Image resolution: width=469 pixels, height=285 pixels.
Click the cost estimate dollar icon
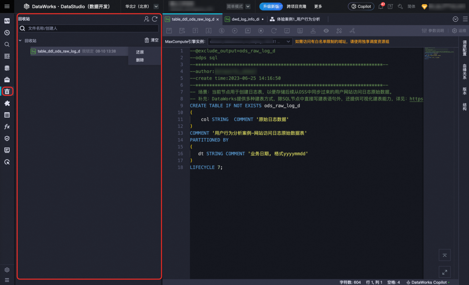tap(222, 31)
